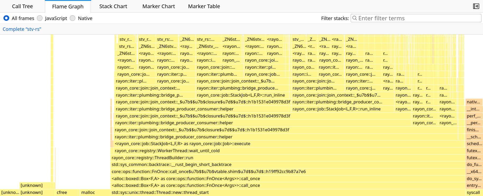
Task: Click the cfree frame at the bottom
Action: point(67,193)
